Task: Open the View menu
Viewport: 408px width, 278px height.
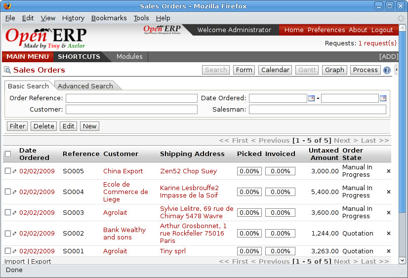Action: tap(48, 18)
